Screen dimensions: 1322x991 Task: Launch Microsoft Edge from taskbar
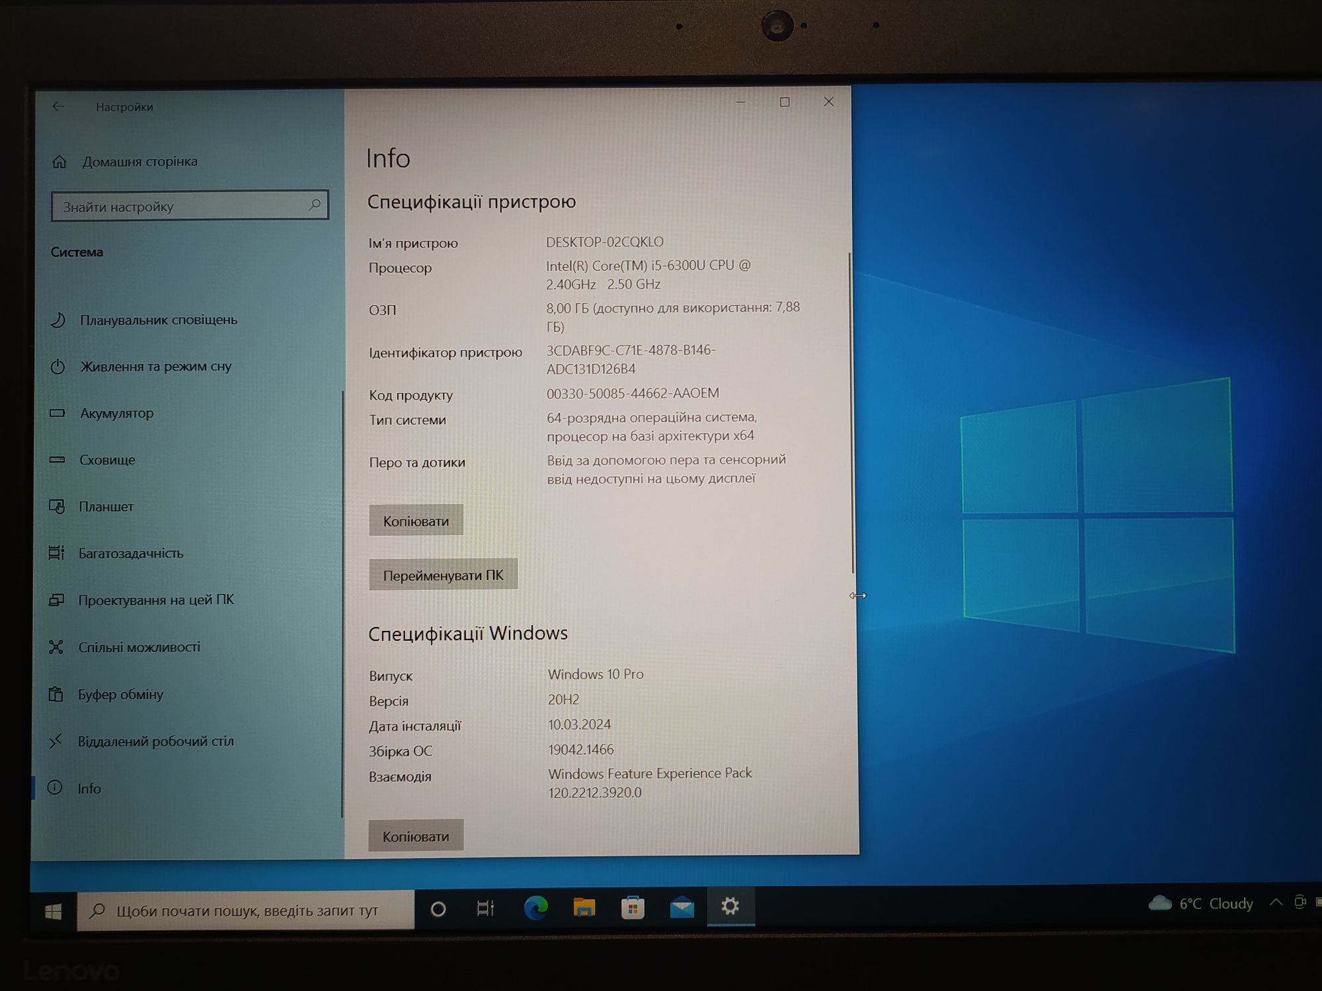535,908
